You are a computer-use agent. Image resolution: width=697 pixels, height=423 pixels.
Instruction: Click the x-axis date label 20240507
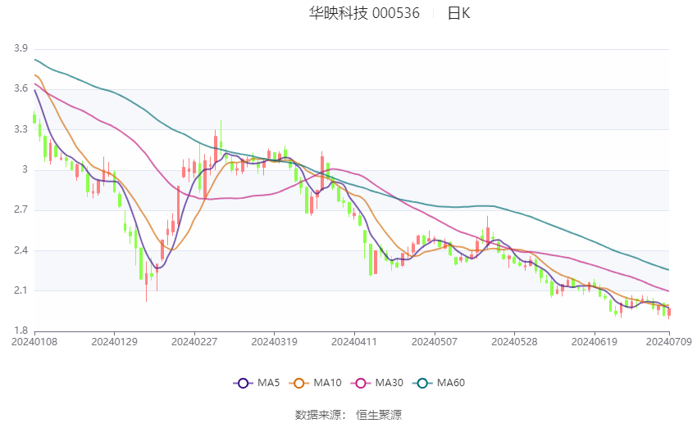(435, 342)
